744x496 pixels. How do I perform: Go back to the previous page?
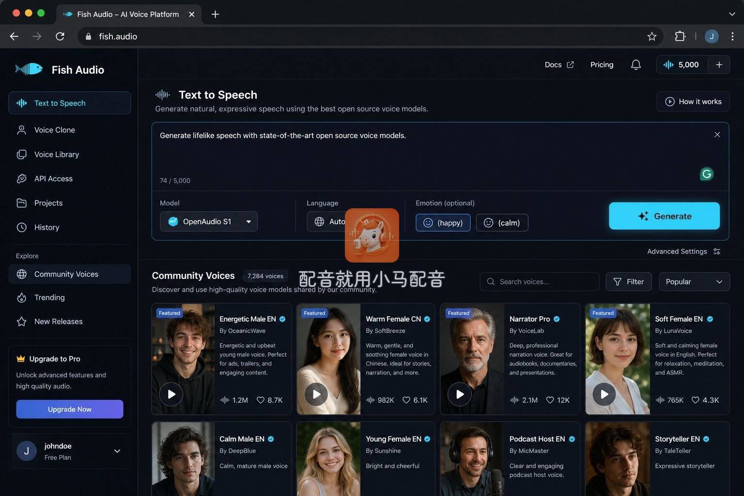(x=14, y=36)
